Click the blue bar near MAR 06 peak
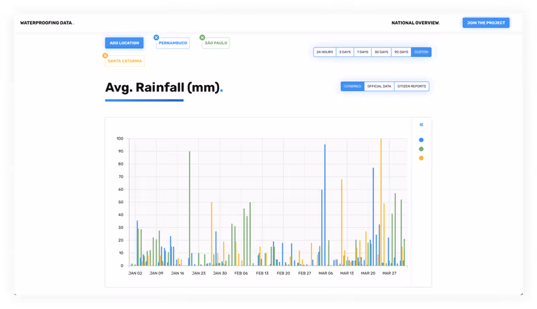 [325, 205]
